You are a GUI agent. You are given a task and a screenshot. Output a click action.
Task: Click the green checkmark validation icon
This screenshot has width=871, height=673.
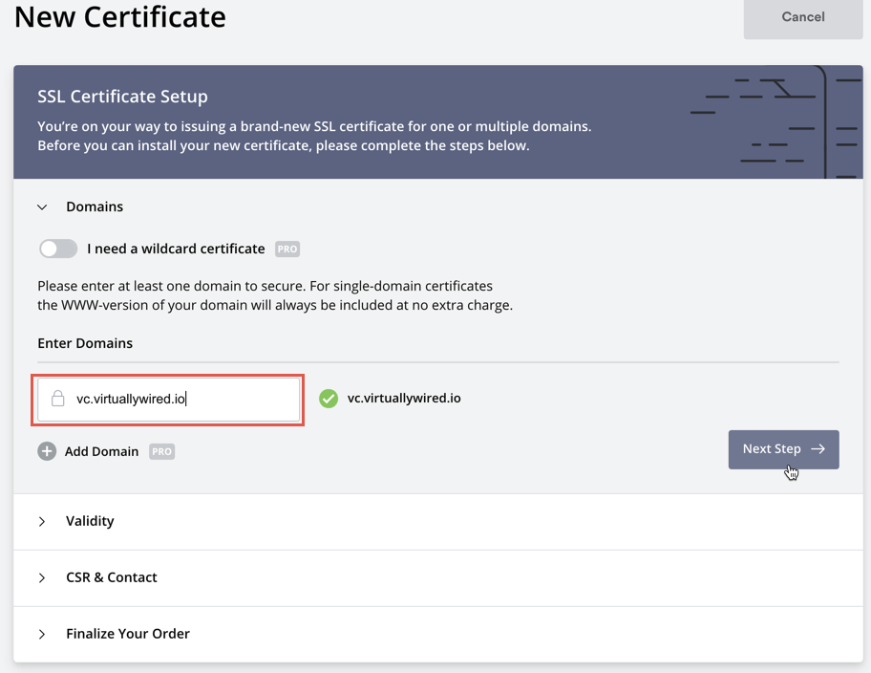pyautogui.click(x=329, y=399)
